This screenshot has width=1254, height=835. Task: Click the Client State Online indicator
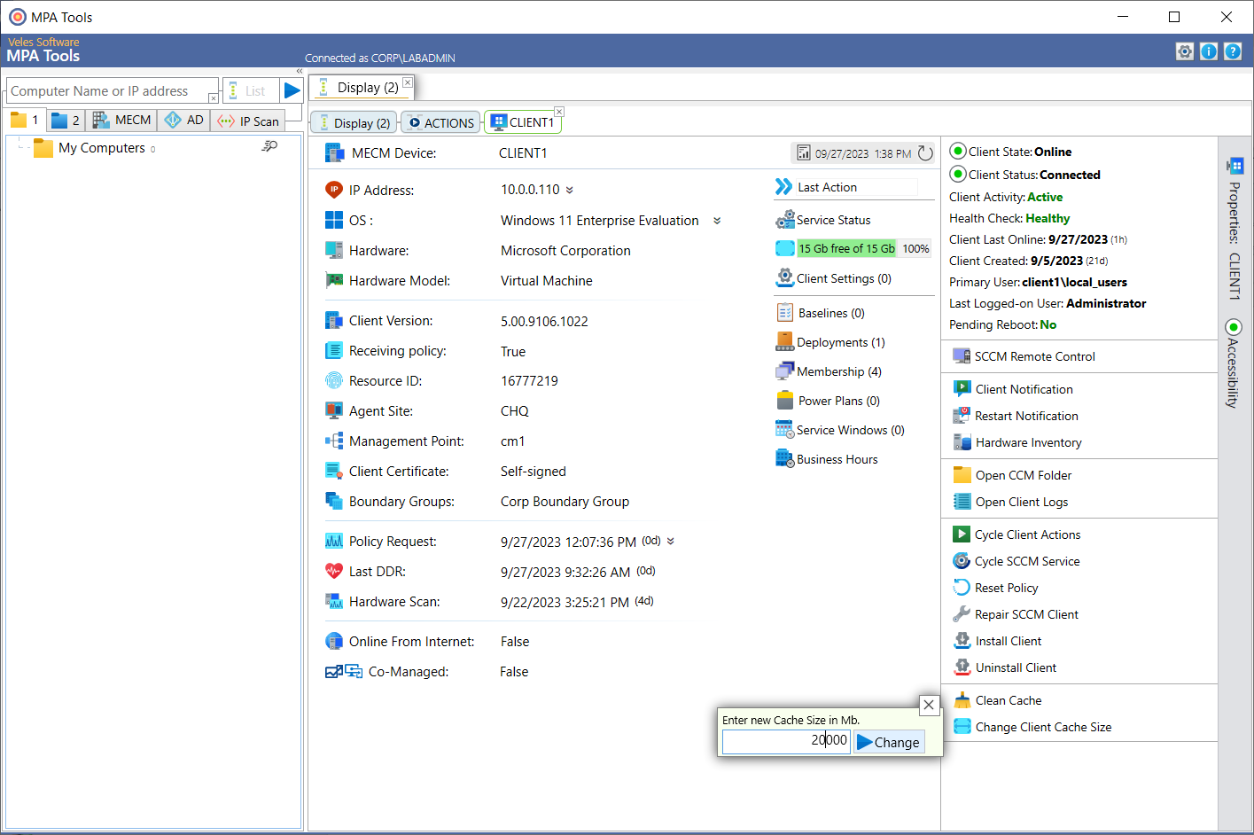[x=958, y=151]
